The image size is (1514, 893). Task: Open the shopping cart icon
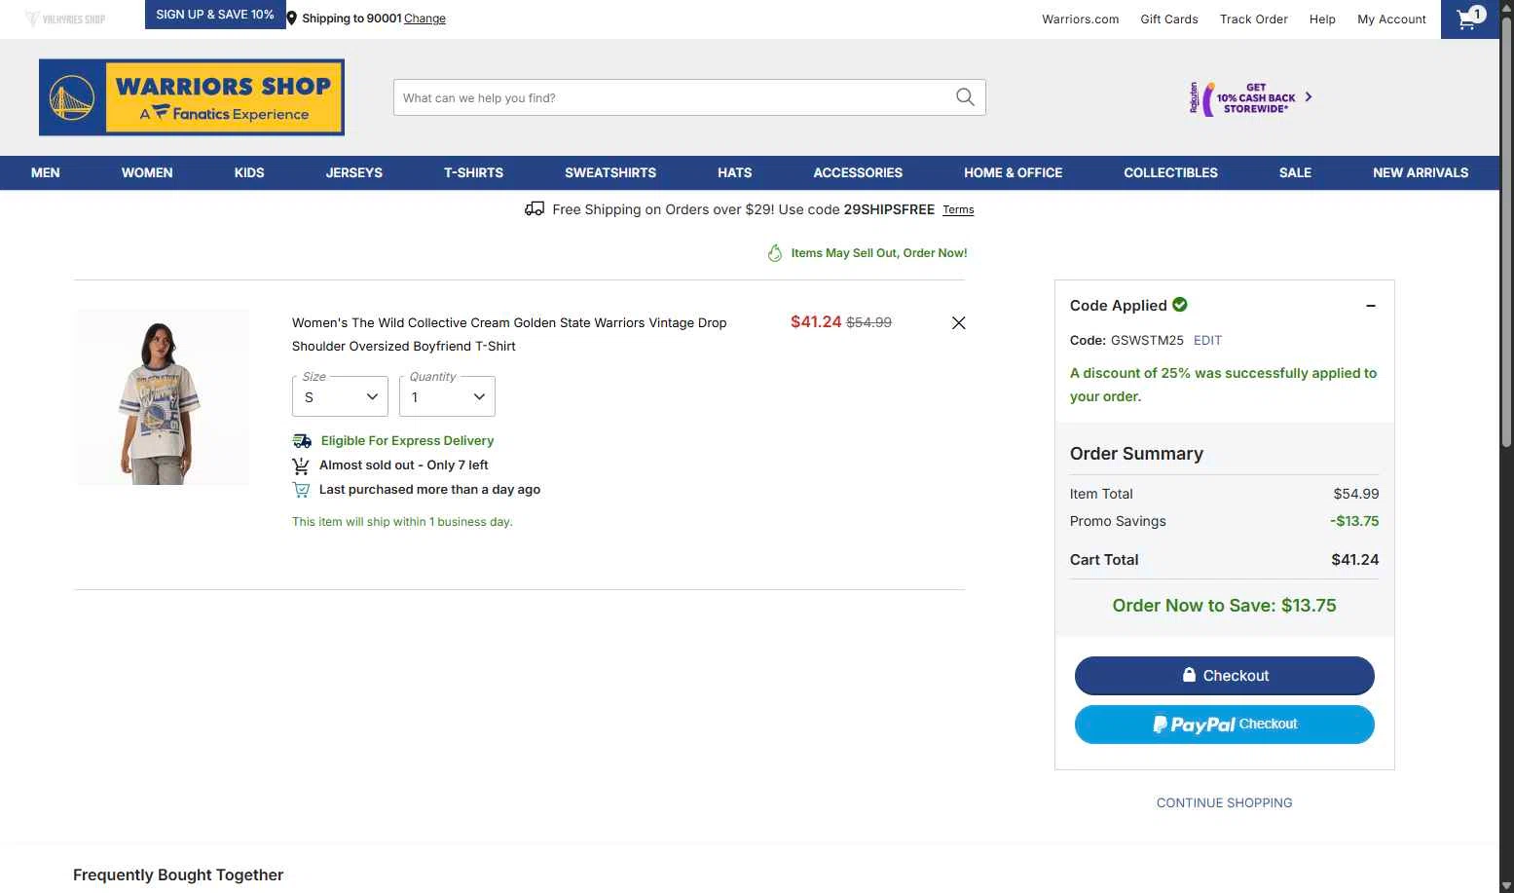point(1469,19)
